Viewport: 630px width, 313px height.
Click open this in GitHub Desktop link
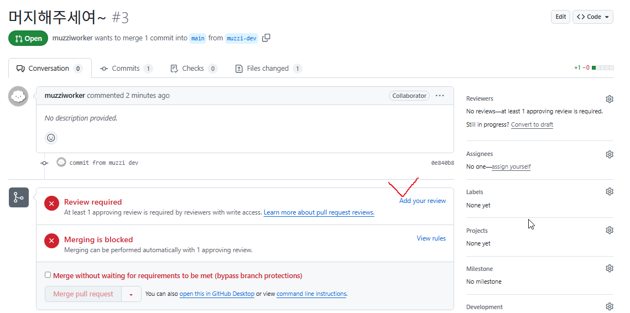[217, 294]
